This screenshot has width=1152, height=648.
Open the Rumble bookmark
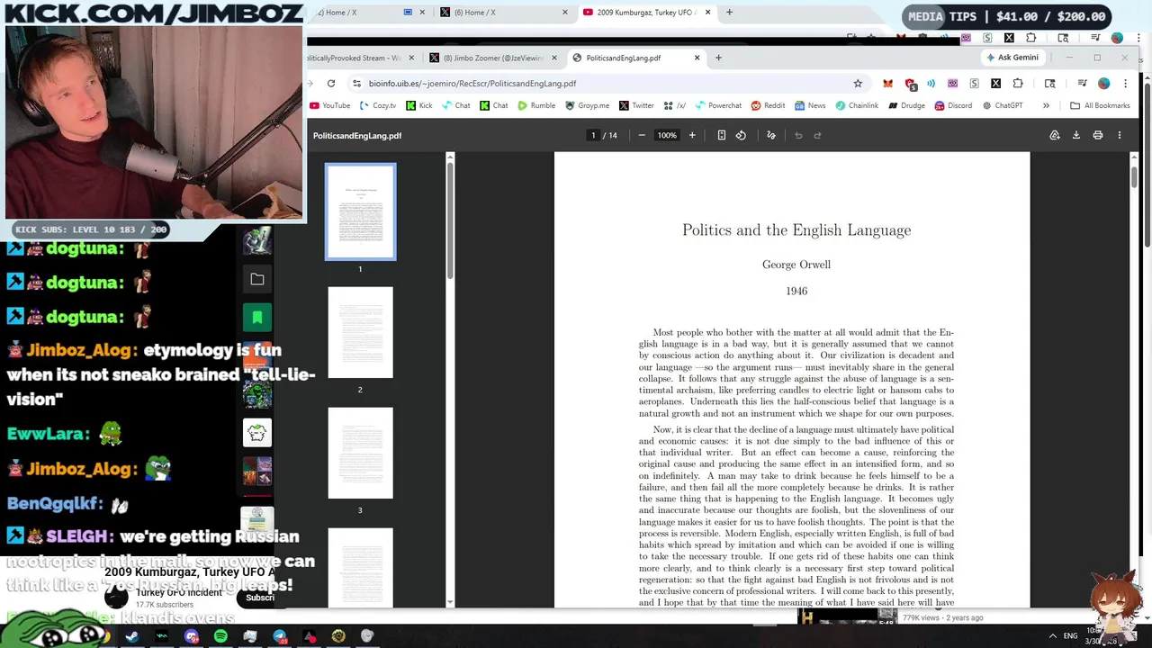pyautogui.click(x=535, y=105)
